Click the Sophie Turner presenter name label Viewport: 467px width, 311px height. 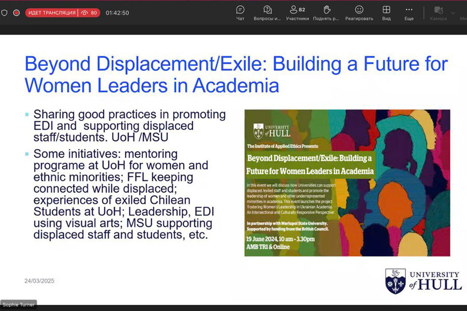(x=19, y=305)
